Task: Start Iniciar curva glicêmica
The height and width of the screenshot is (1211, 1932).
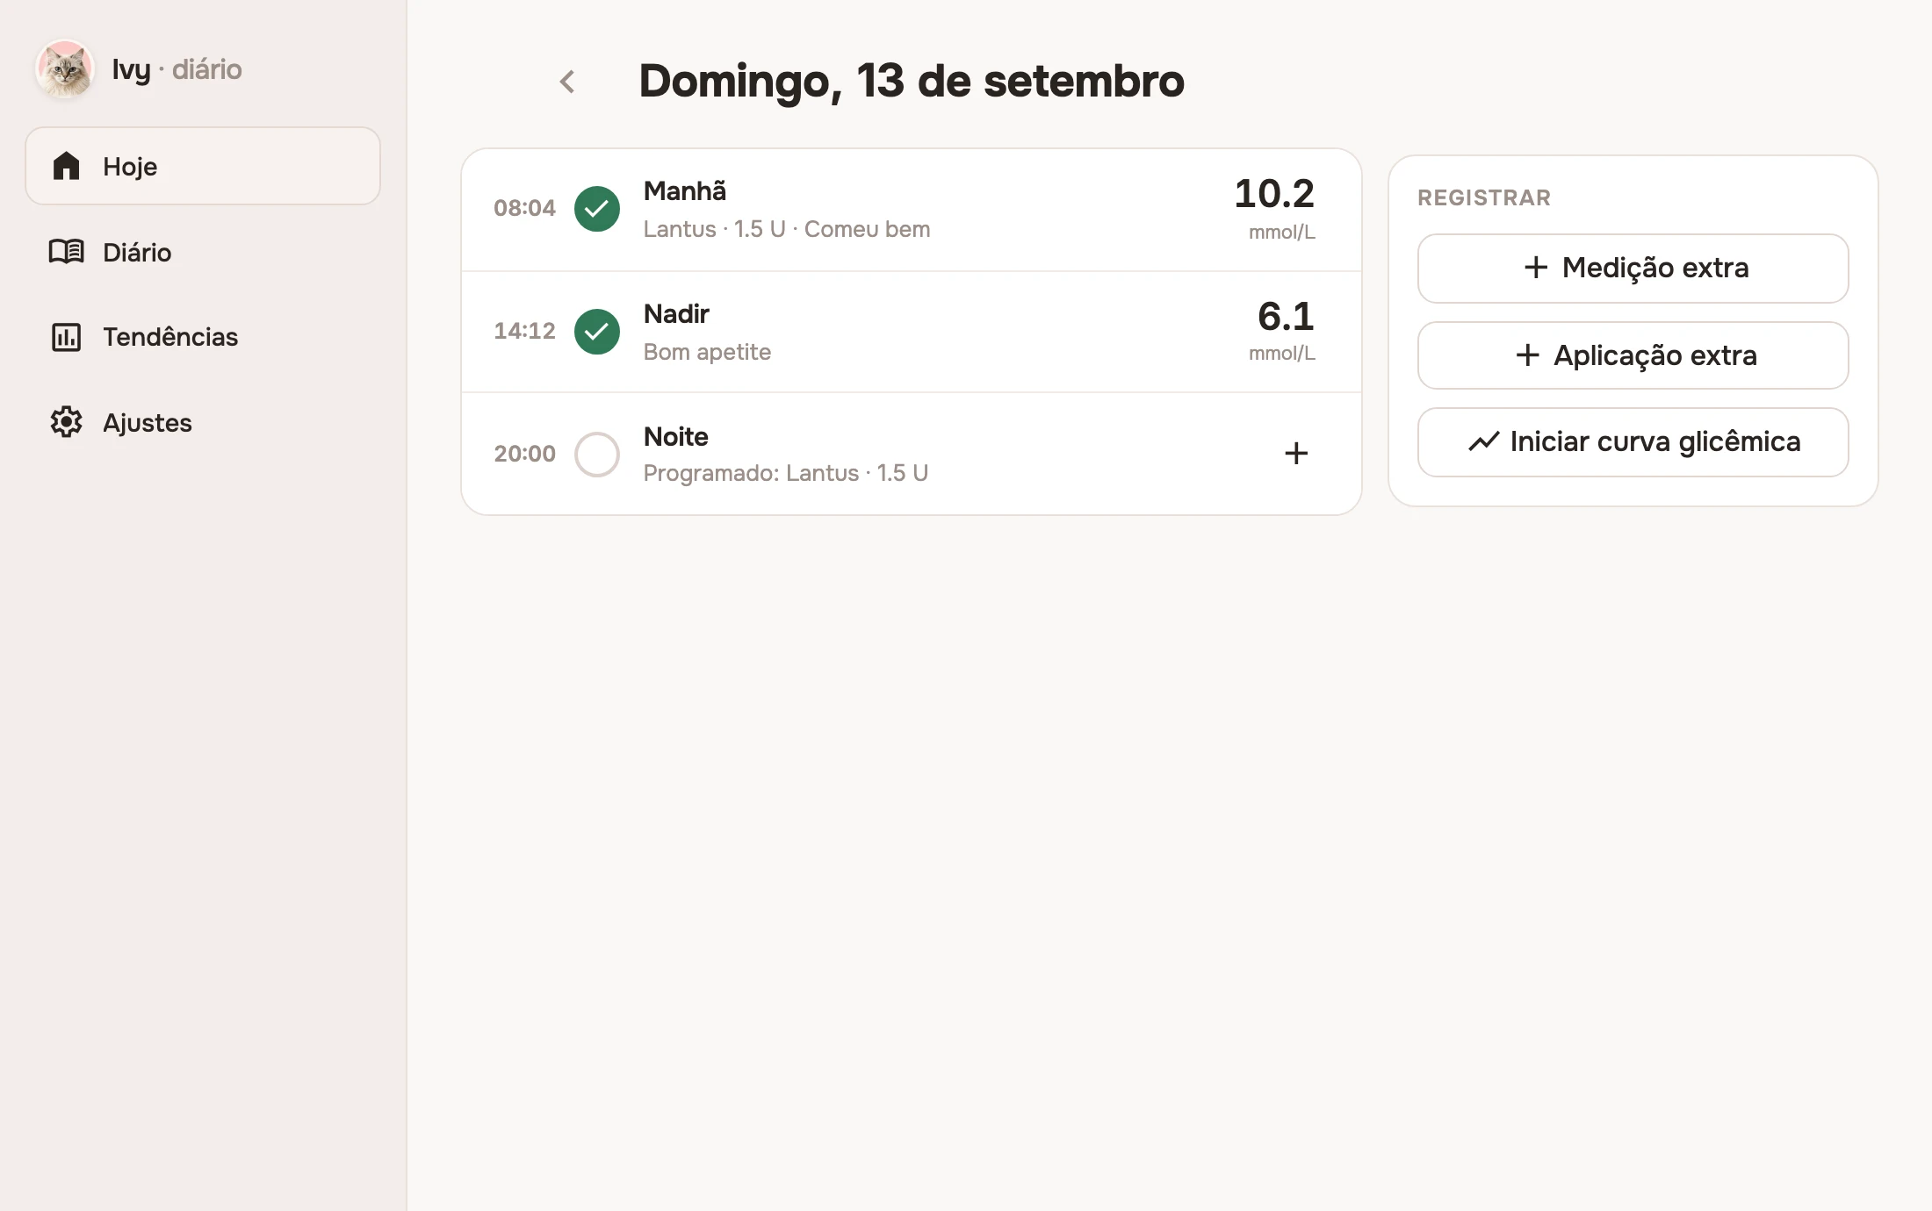Action: point(1633,442)
